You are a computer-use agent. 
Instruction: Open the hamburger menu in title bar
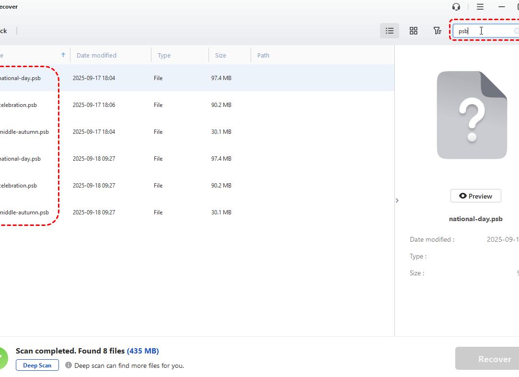pyautogui.click(x=480, y=7)
